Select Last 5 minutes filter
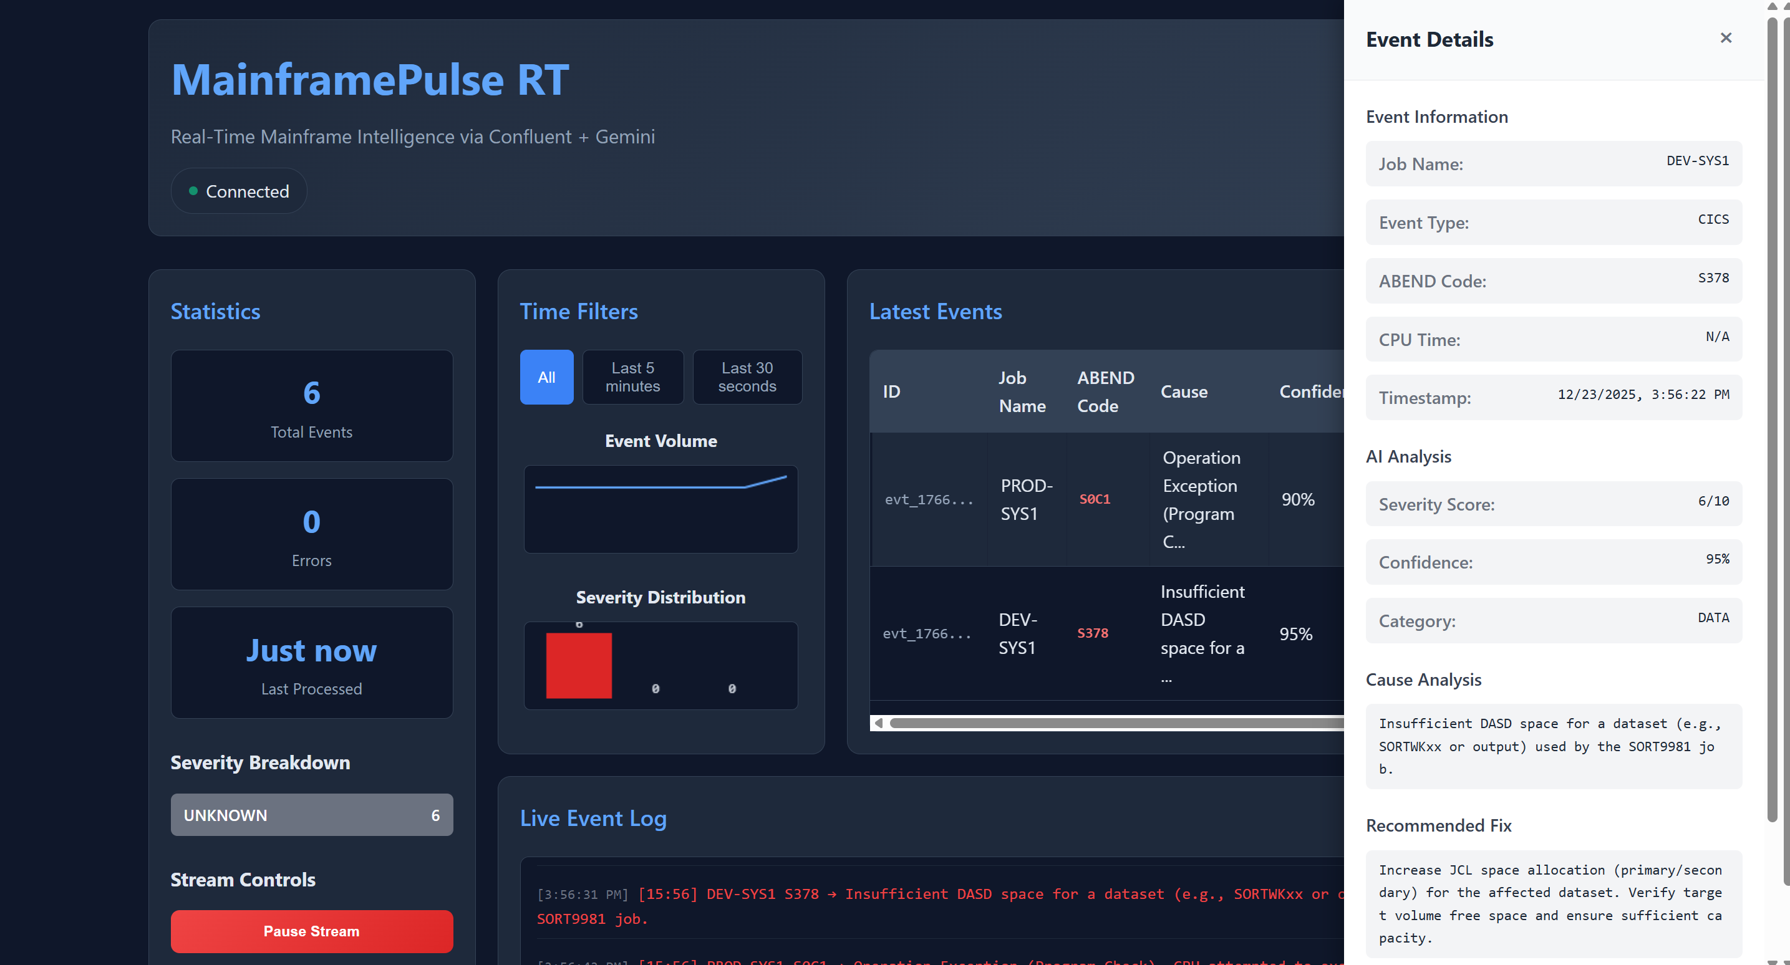The image size is (1790, 965). pos(632,377)
